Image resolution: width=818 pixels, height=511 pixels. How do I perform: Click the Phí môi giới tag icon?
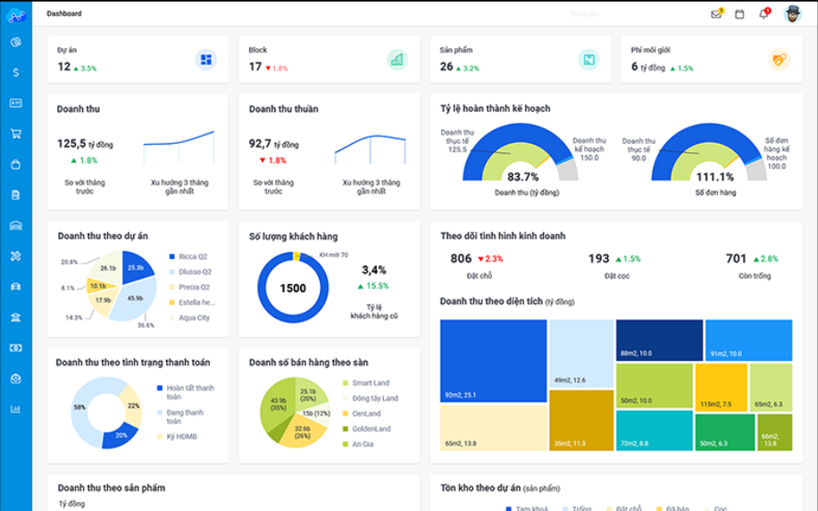pyautogui.click(x=779, y=60)
